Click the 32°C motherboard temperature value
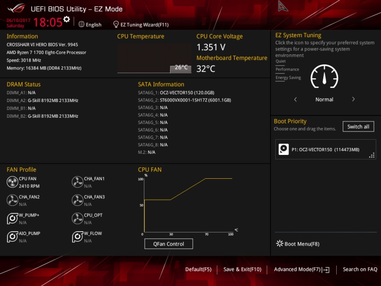The width and height of the screenshot is (381, 286). (x=206, y=69)
